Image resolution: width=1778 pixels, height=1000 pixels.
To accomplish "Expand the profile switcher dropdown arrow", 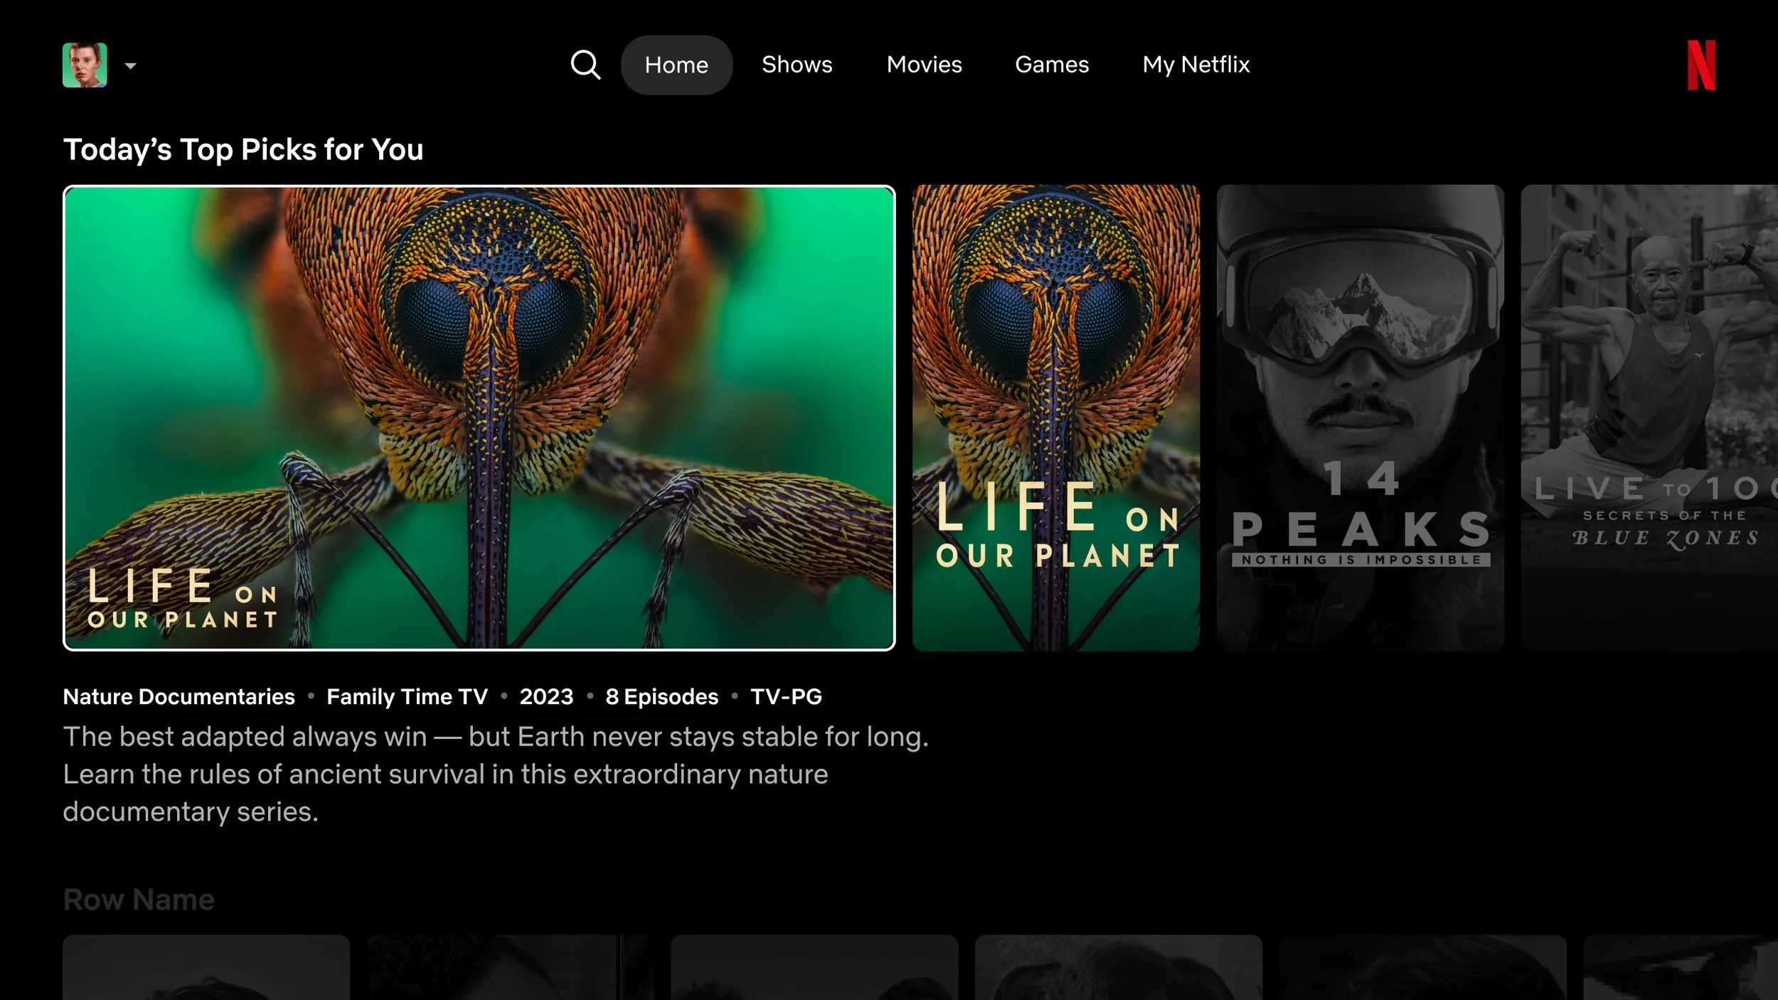I will (130, 66).
